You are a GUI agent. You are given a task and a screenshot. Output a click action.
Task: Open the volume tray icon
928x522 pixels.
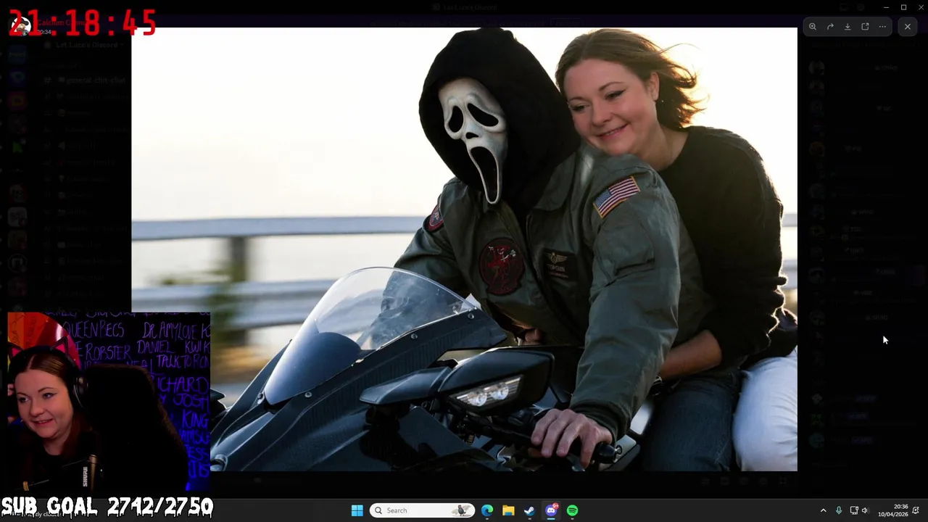[x=864, y=510]
